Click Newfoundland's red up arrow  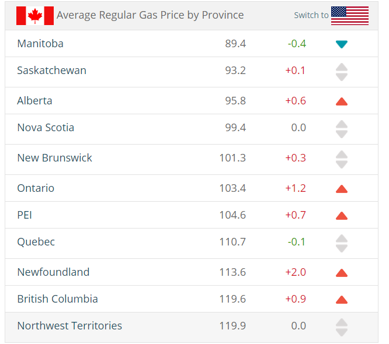coord(342,273)
